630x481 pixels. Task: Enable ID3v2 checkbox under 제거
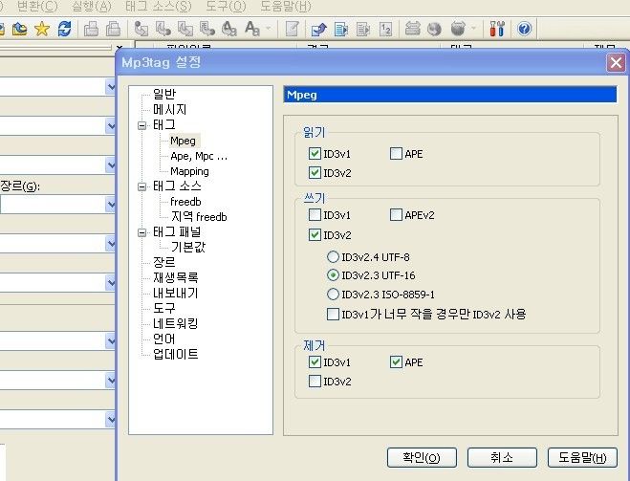(x=315, y=381)
